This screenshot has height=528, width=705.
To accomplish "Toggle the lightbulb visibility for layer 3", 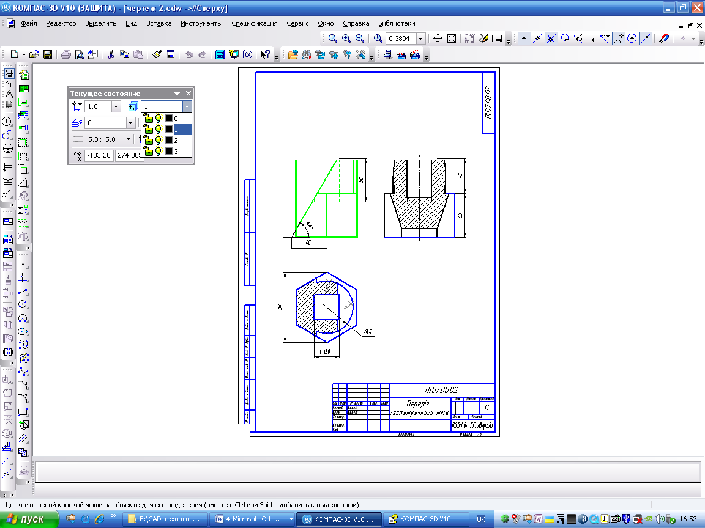I will (x=158, y=151).
